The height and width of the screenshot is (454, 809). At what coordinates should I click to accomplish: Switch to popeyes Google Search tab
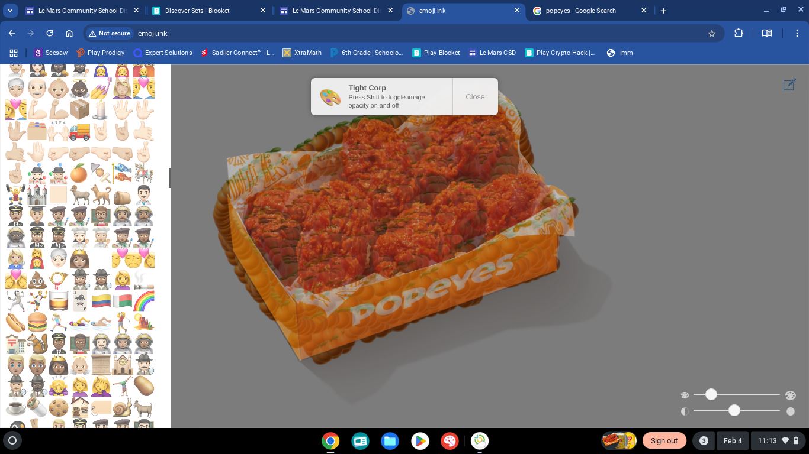[580, 11]
